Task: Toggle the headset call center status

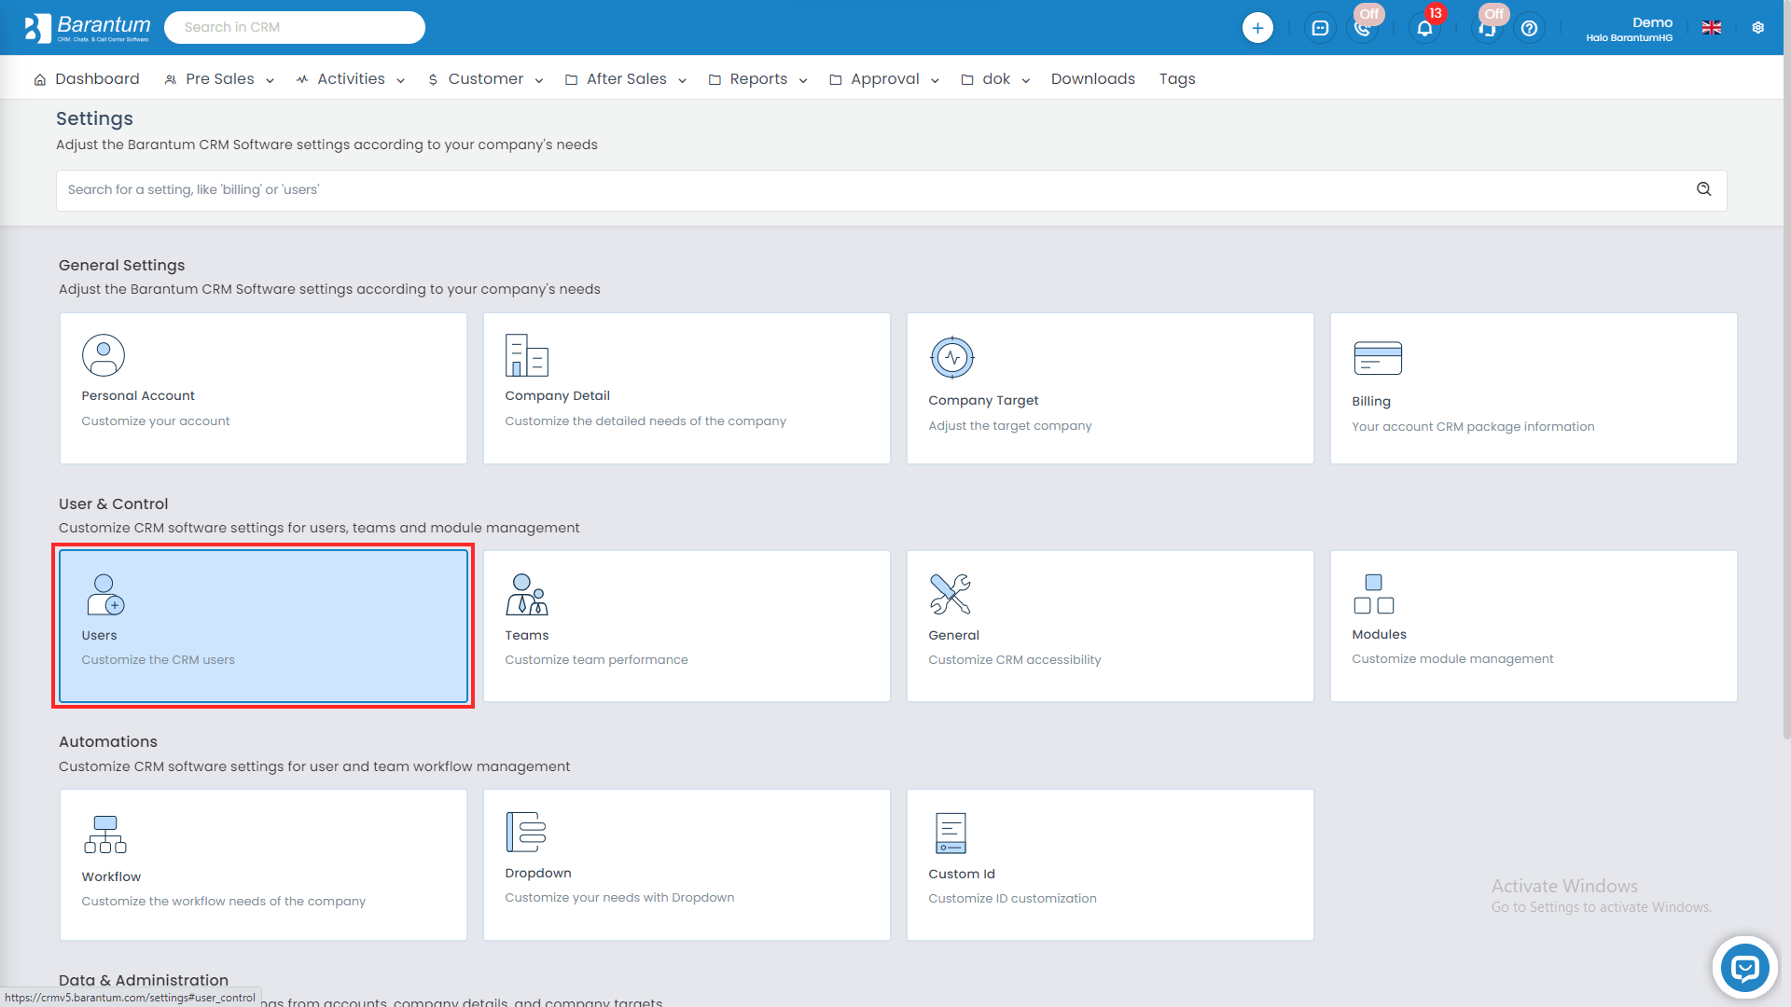Action: (x=1488, y=28)
